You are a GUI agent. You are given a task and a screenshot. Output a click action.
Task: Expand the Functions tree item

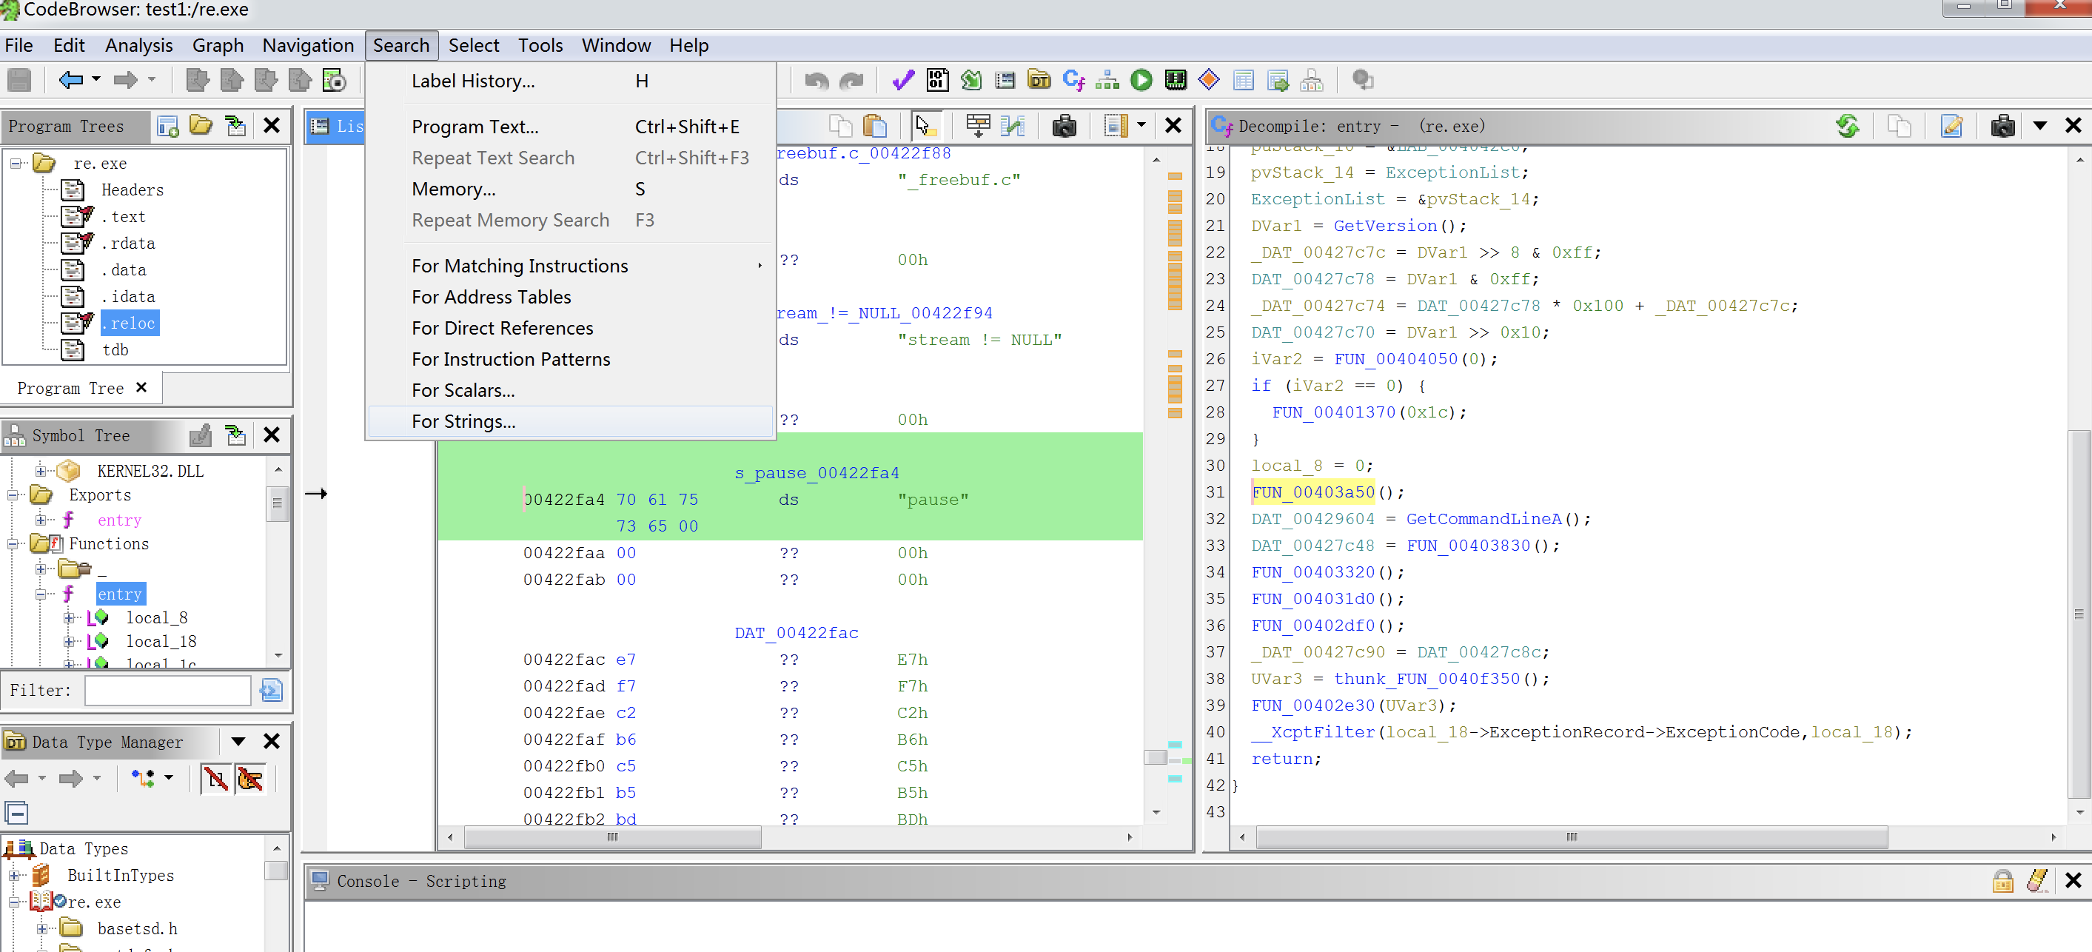tap(10, 544)
